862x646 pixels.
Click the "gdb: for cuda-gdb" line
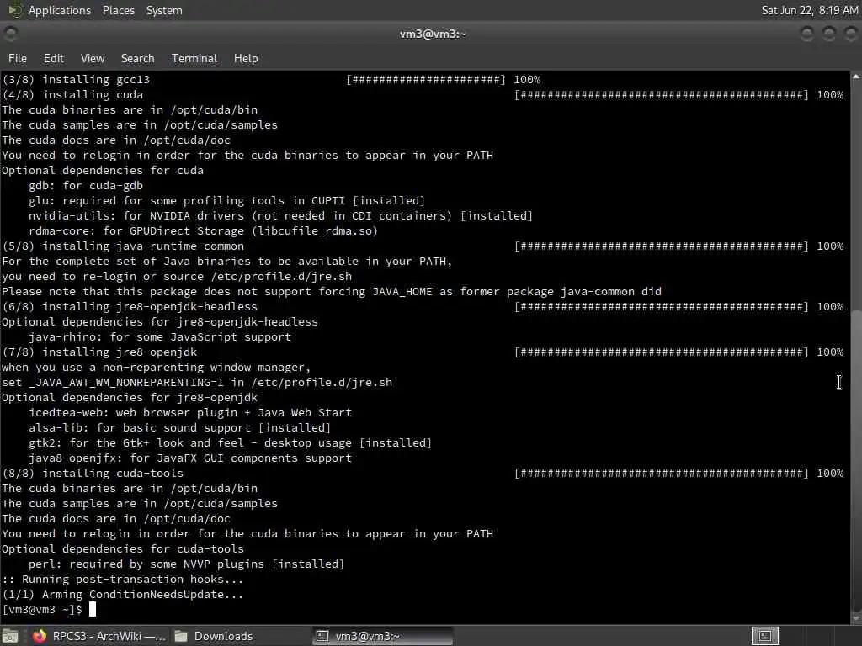point(86,186)
